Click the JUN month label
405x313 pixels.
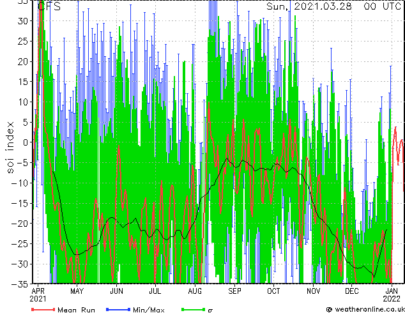(x=116, y=291)
